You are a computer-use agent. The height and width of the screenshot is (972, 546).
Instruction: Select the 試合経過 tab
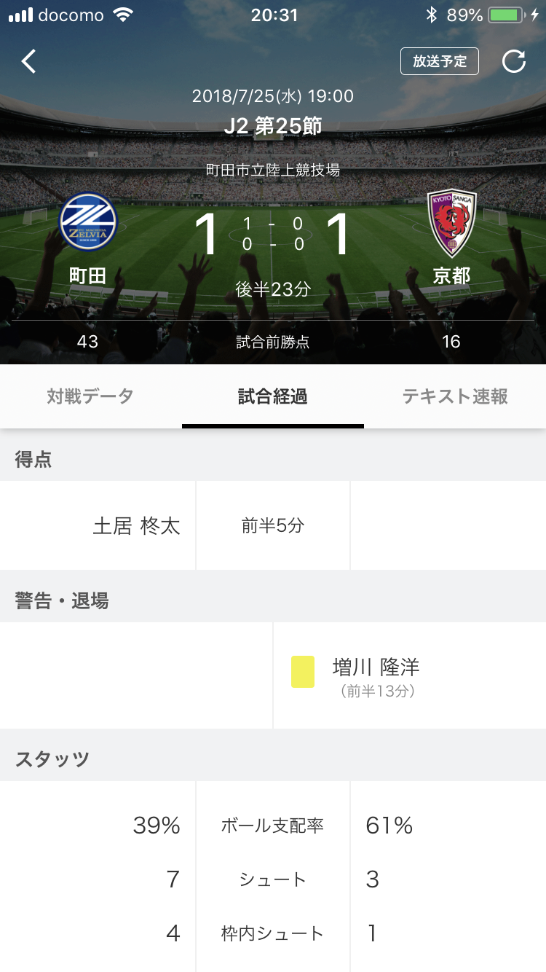coord(273,396)
